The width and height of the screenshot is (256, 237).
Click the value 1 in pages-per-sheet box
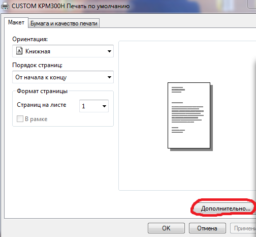pos(83,106)
